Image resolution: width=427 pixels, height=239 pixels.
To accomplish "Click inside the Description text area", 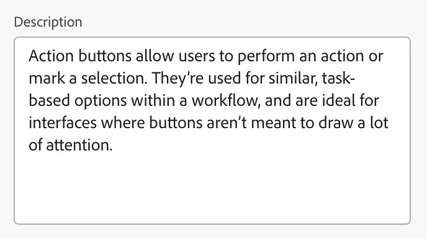I will 212,131.
